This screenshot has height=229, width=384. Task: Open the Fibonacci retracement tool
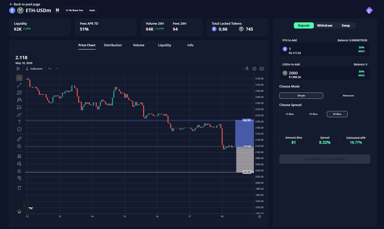[19, 92]
